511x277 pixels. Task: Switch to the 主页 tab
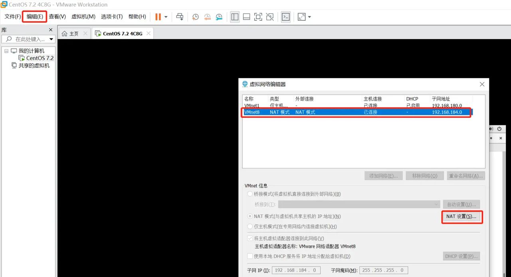pyautogui.click(x=74, y=33)
